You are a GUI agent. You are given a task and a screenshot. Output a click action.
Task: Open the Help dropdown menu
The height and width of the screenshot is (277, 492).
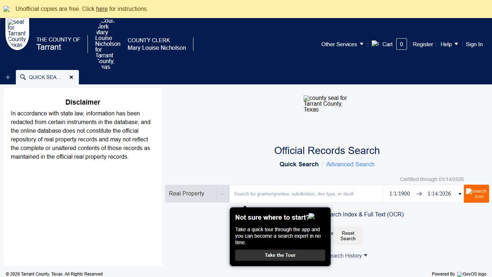(x=449, y=44)
